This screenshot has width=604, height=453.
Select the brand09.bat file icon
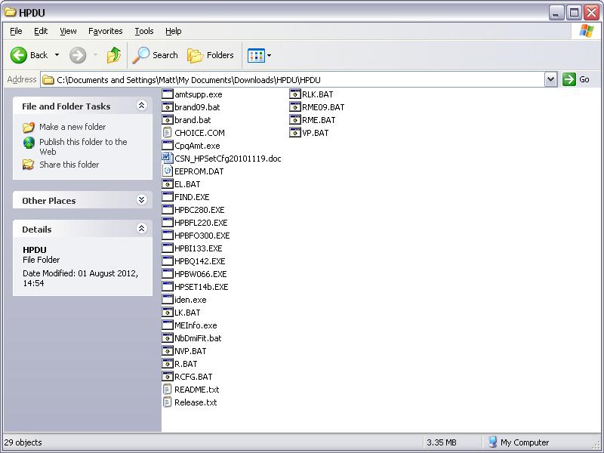tap(168, 106)
